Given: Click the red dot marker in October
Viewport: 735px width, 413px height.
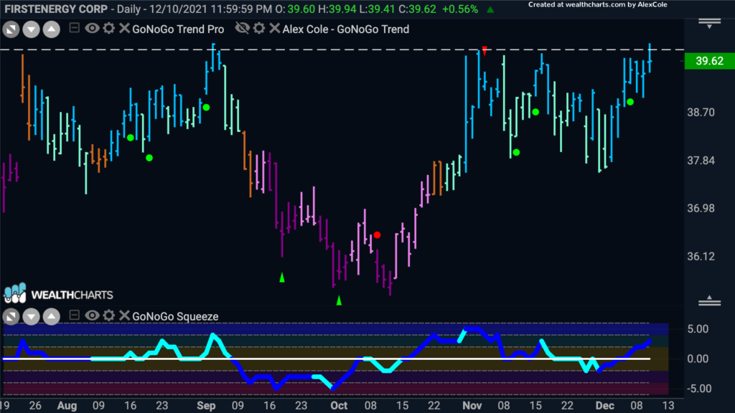Looking at the screenshot, I should pos(377,235).
